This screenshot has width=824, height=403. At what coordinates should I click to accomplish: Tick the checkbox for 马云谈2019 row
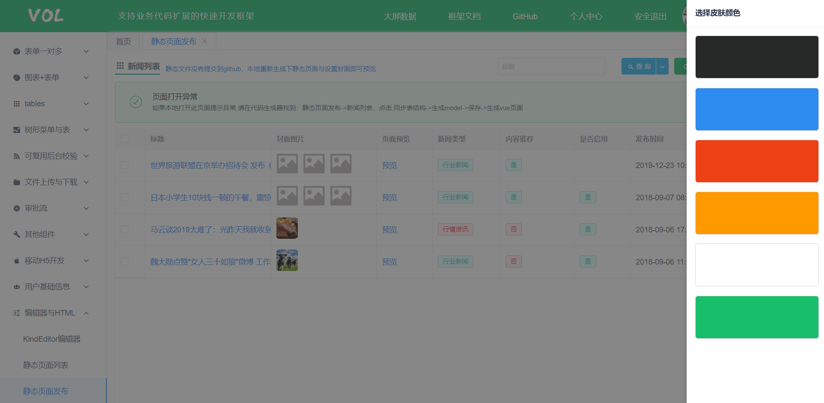[124, 229]
